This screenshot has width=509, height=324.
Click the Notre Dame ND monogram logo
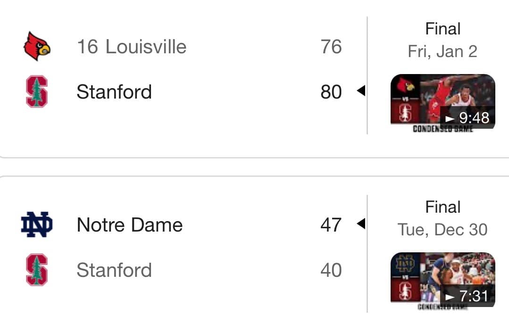(36, 224)
